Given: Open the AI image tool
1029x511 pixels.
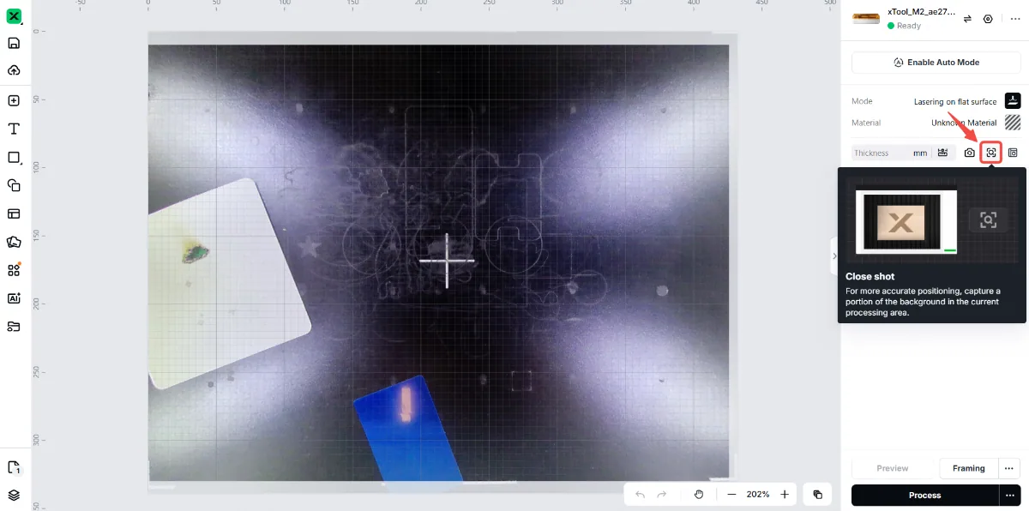Looking at the screenshot, I should click(14, 298).
